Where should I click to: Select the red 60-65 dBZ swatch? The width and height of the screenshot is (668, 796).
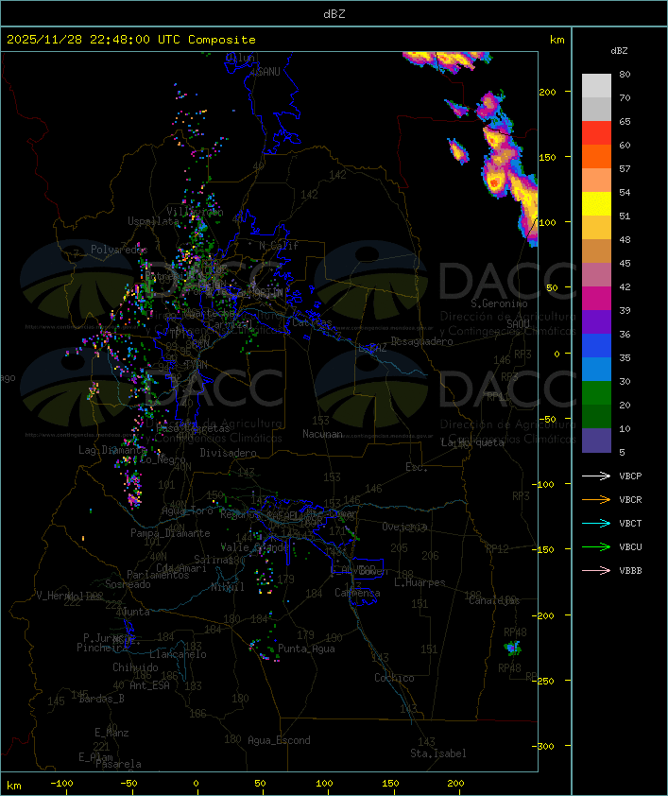tap(596, 133)
